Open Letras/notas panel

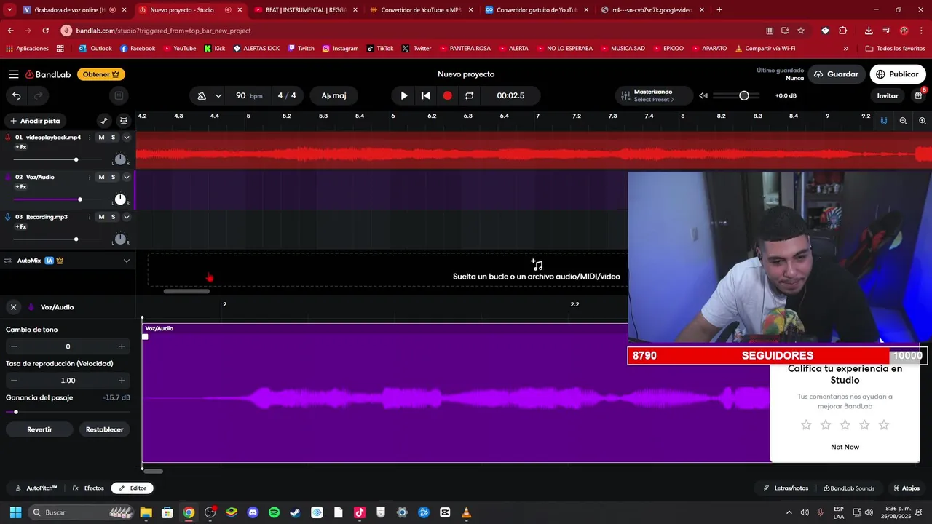tap(786, 488)
